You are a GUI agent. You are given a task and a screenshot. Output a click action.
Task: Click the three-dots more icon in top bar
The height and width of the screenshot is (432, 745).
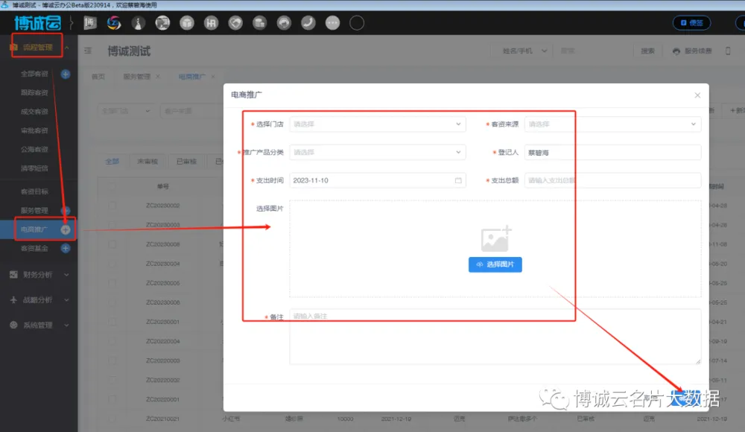click(x=332, y=23)
